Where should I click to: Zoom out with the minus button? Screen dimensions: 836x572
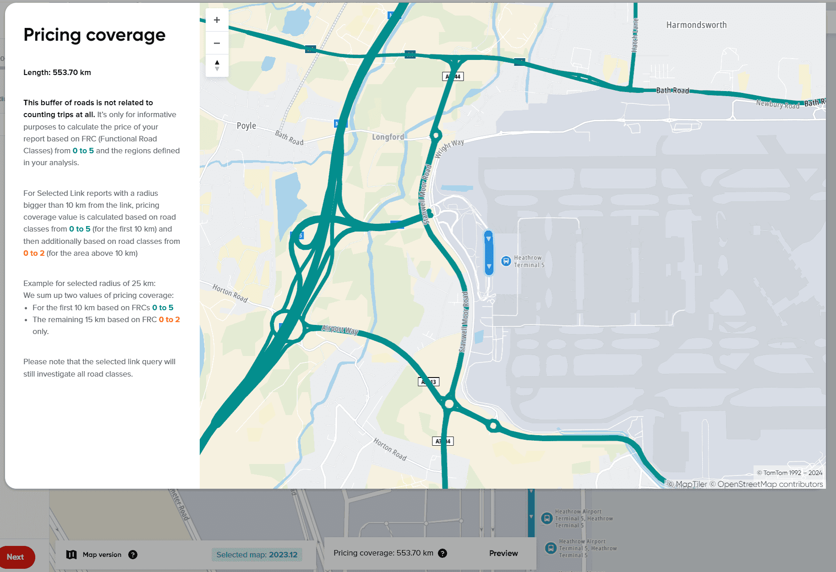click(217, 43)
